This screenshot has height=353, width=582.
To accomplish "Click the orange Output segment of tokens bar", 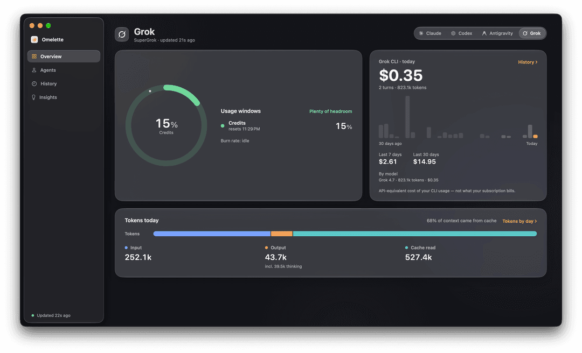I will (x=282, y=234).
